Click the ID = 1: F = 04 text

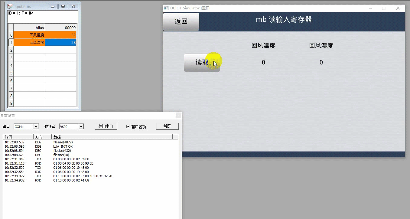[x=21, y=13]
